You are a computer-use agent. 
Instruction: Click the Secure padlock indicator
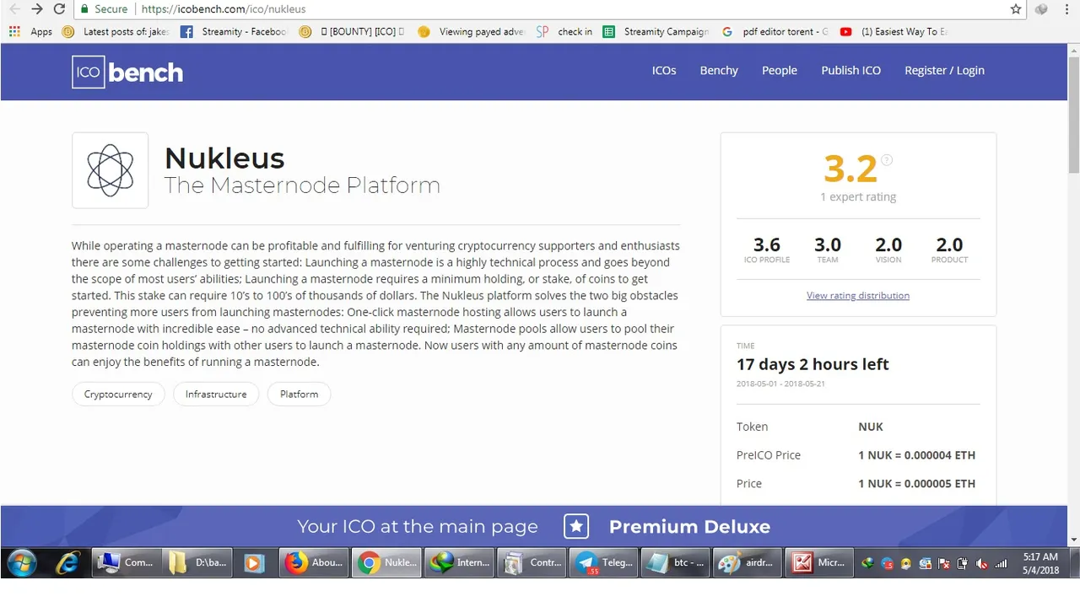point(104,9)
